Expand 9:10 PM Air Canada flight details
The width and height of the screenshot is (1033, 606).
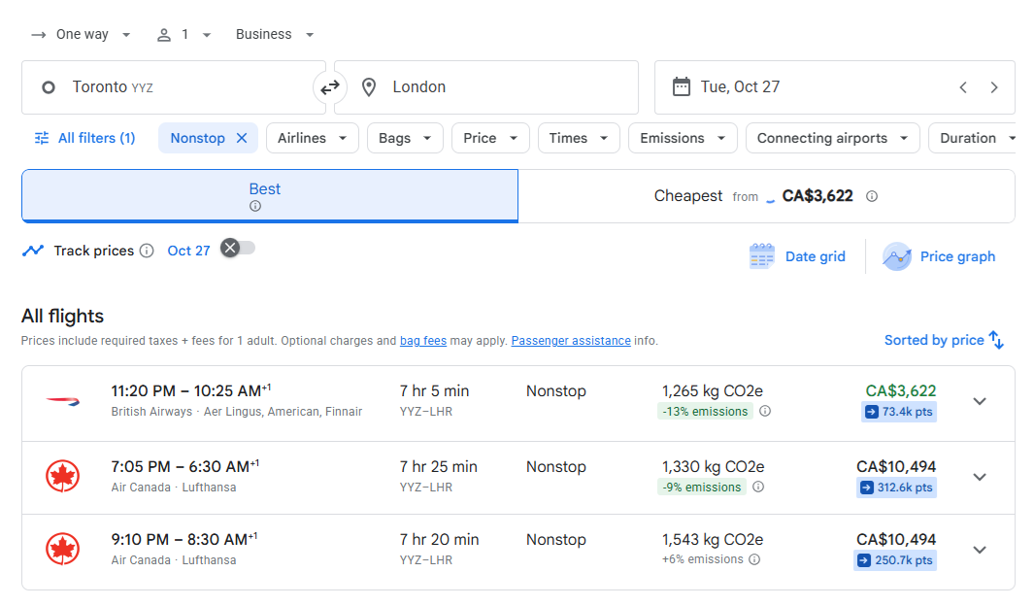click(x=980, y=550)
